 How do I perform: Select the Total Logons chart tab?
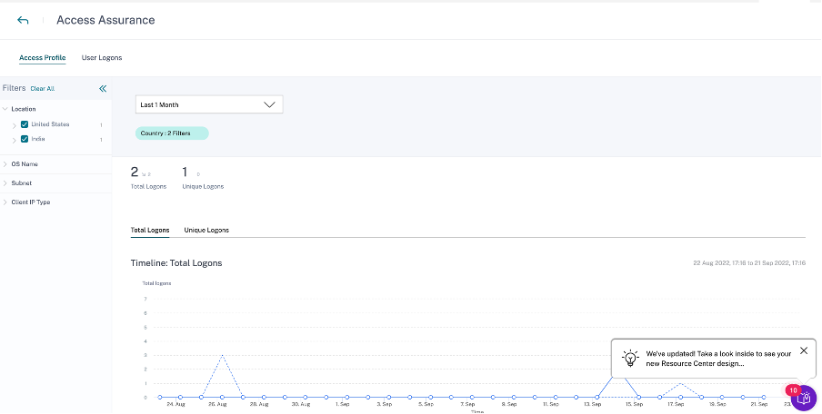150,231
